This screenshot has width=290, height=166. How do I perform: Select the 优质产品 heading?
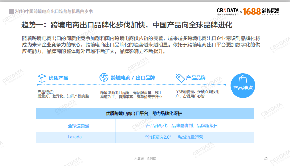[x=58, y=78]
